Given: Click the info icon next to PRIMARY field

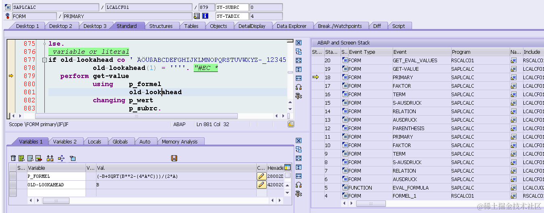Looking at the screenshot, I should (x=205, y=16).
